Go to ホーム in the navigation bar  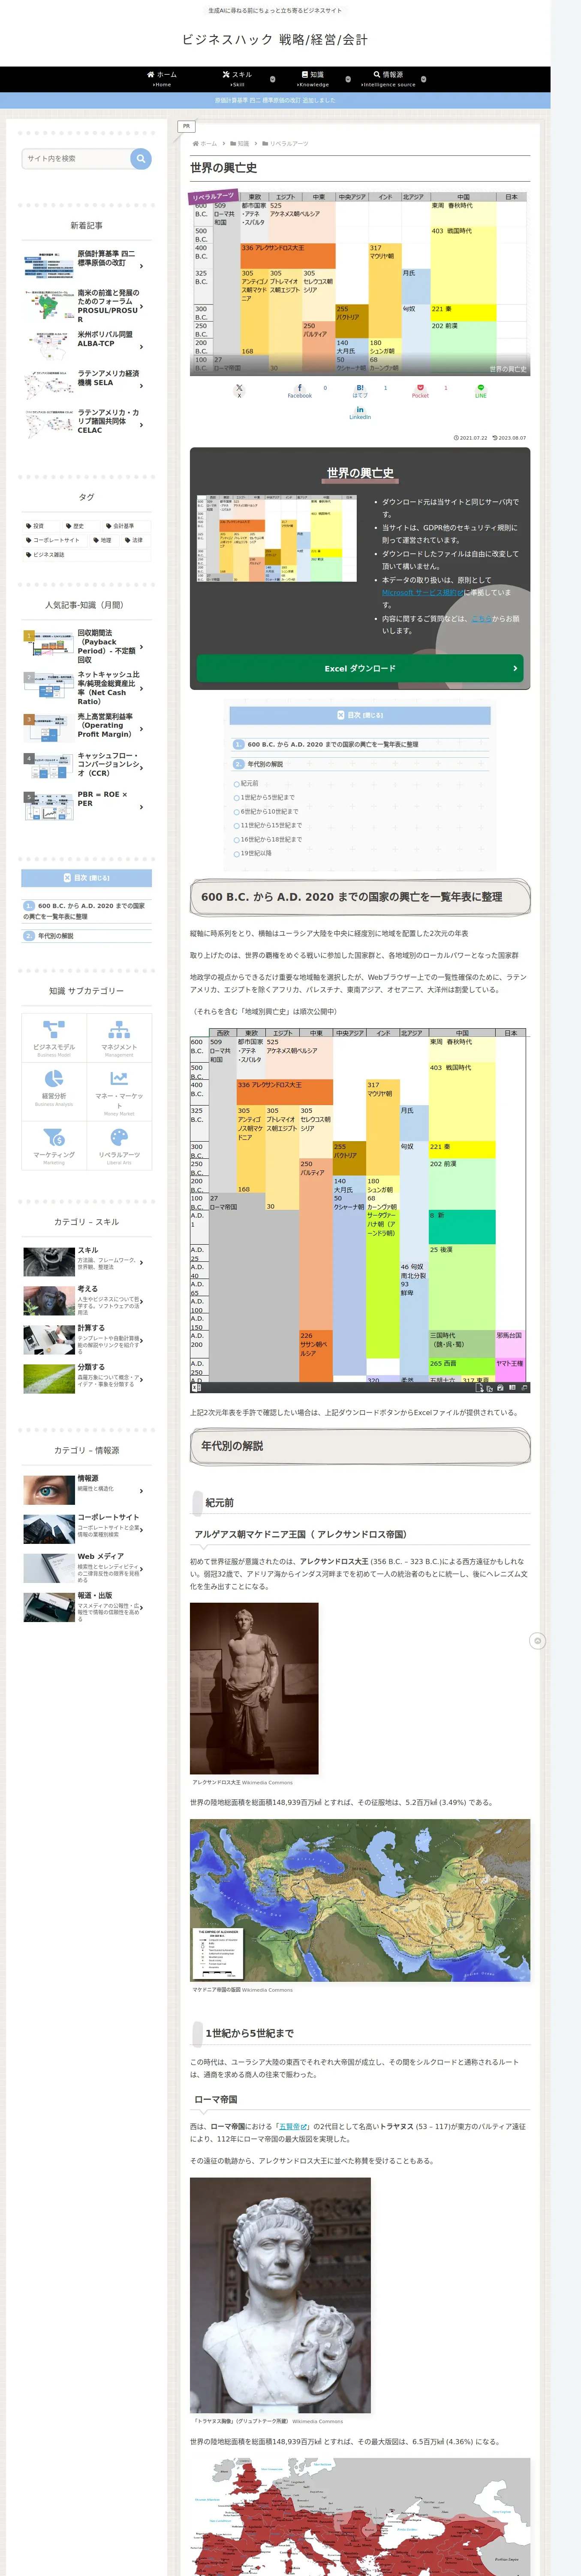click(162, 79)
